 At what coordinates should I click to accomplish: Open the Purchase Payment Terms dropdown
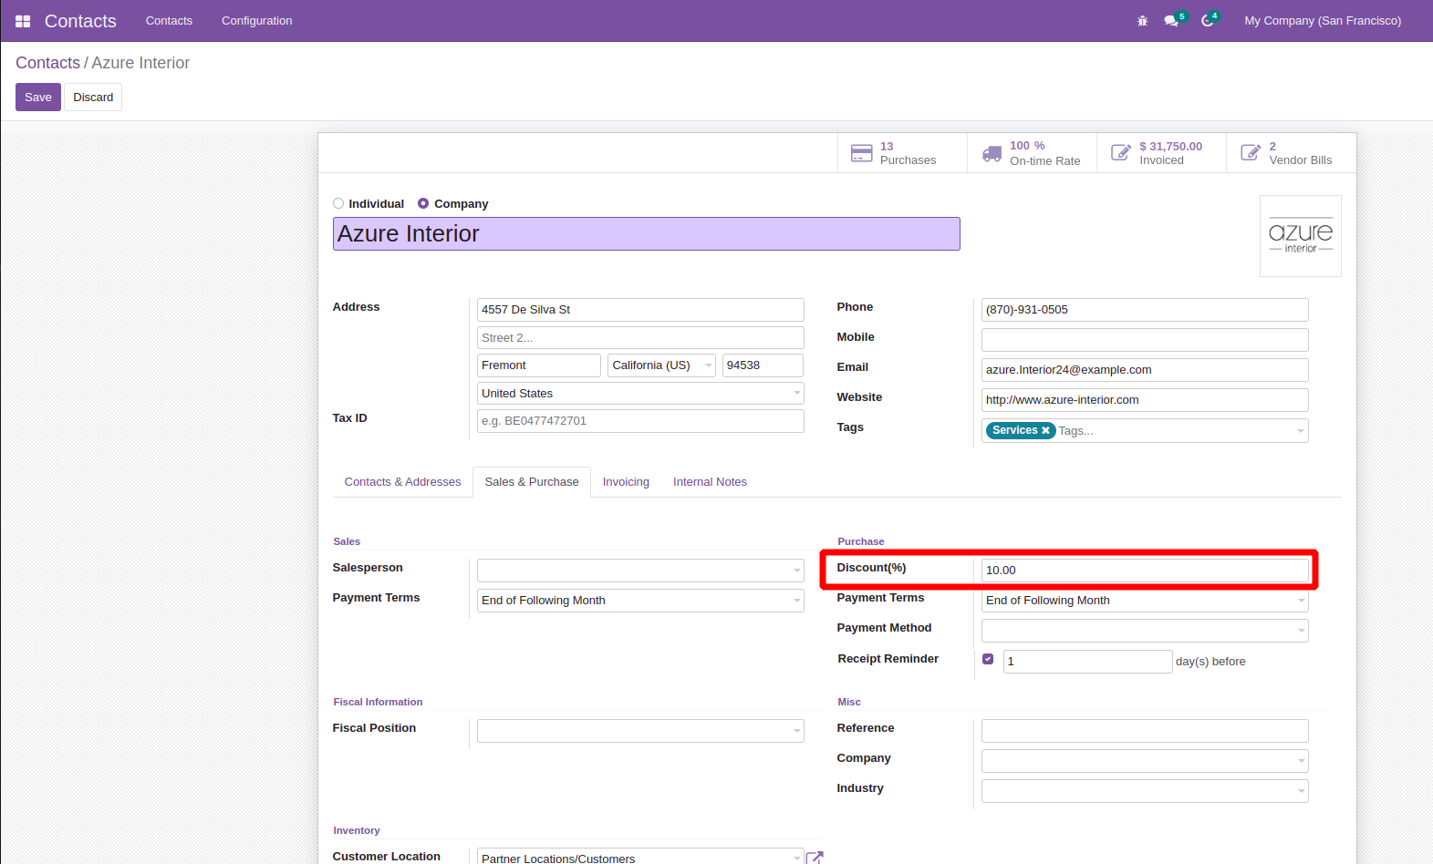1145,601
